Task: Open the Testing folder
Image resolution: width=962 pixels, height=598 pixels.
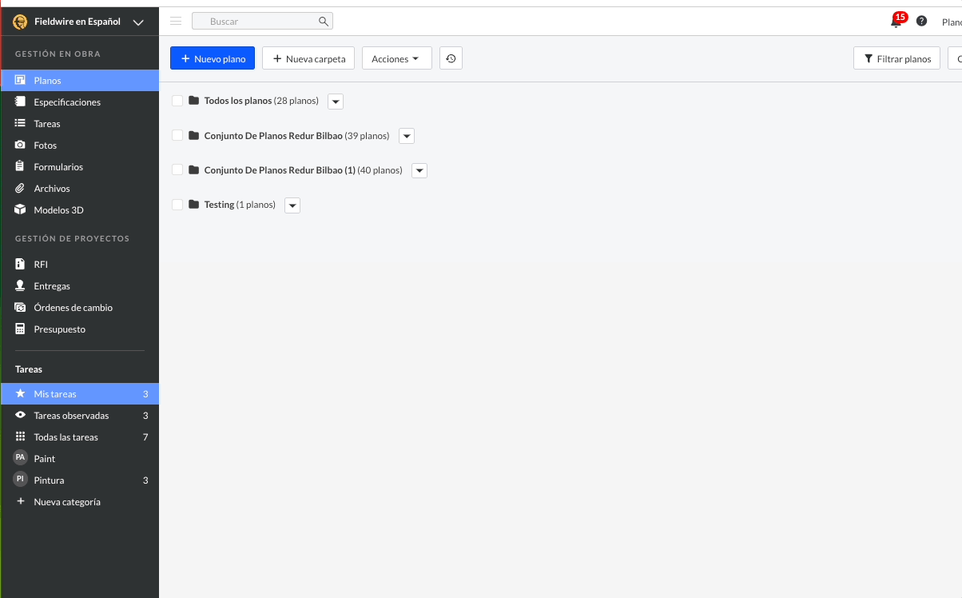Action: (x=240, y=205)
